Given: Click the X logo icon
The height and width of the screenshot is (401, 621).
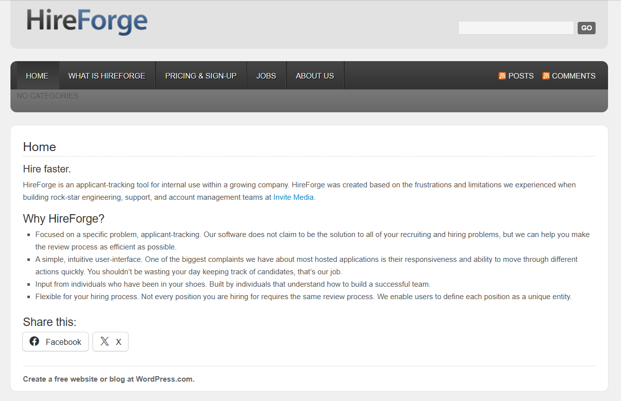Looking at the screenshot, I should 105,341.
